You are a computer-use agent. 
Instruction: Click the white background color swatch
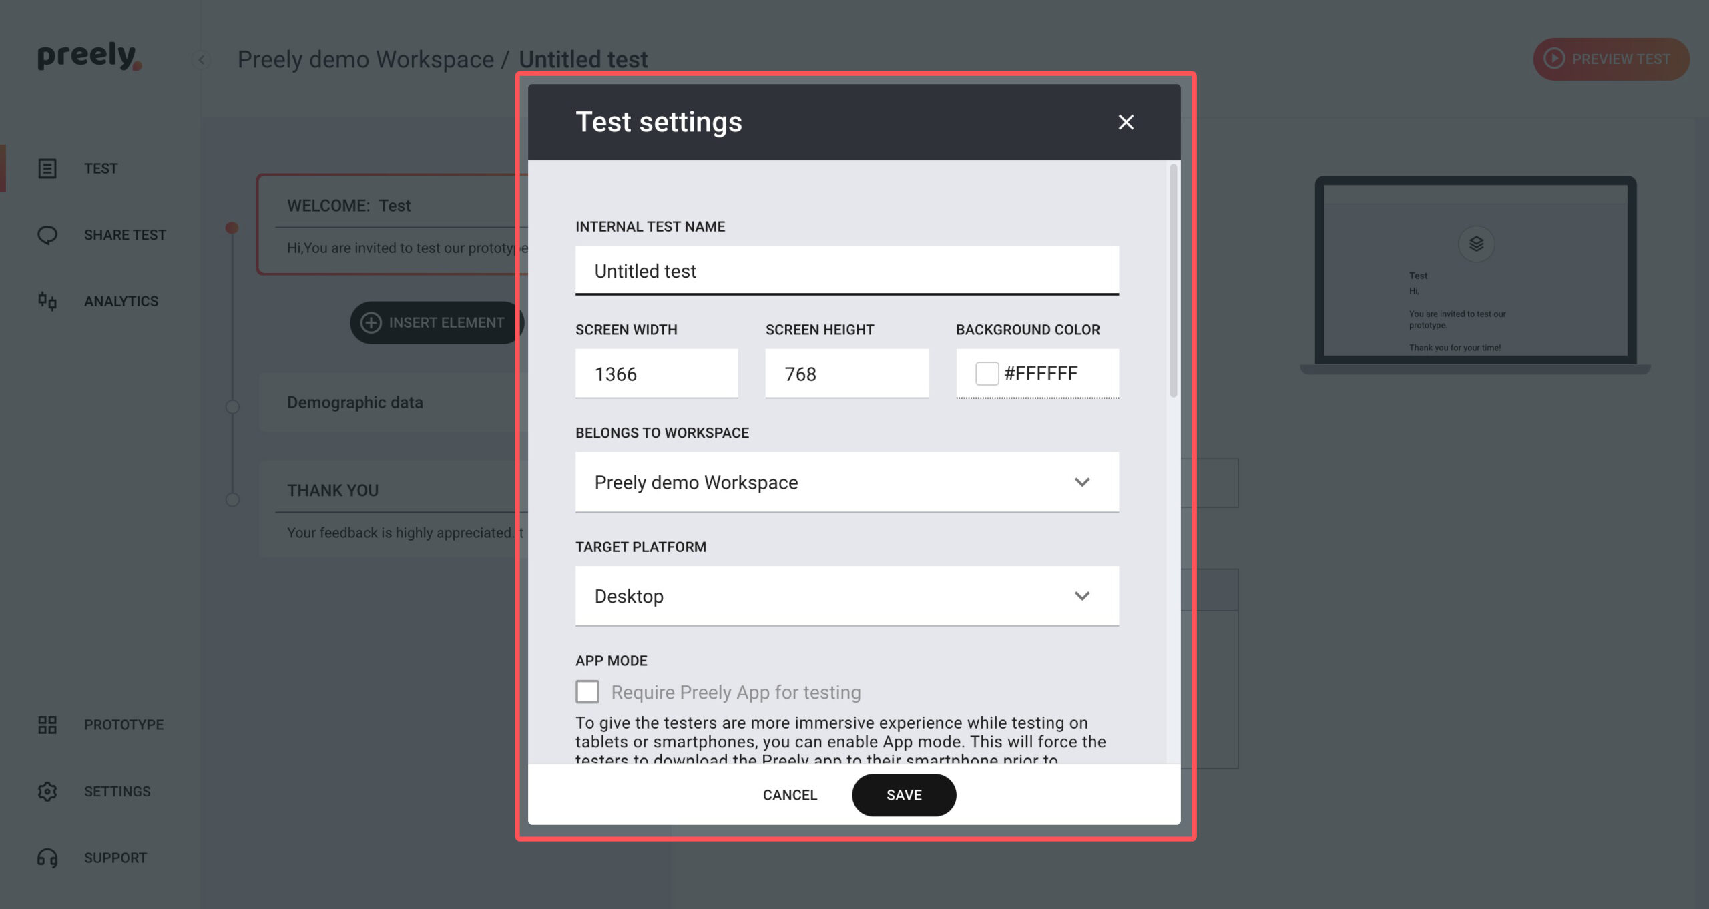(x=987, y=374)
